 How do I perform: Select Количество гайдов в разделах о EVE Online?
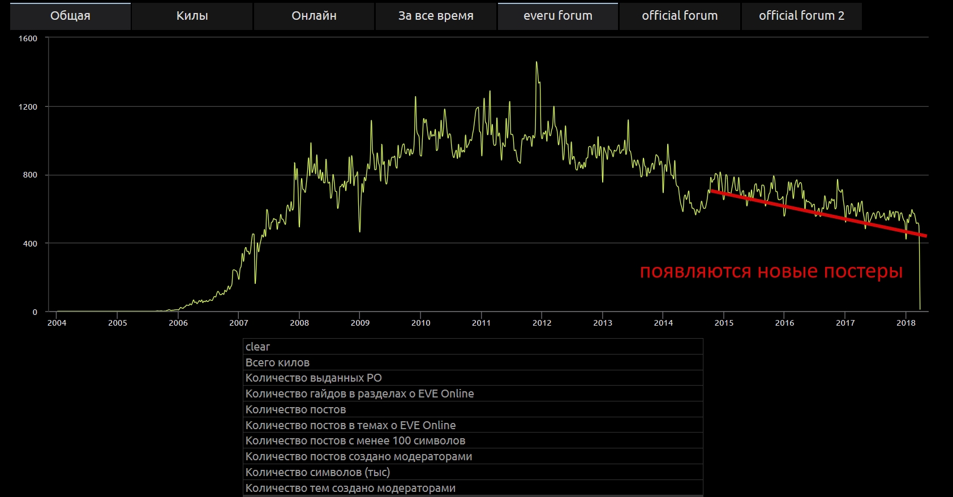[x=473, y=394]
